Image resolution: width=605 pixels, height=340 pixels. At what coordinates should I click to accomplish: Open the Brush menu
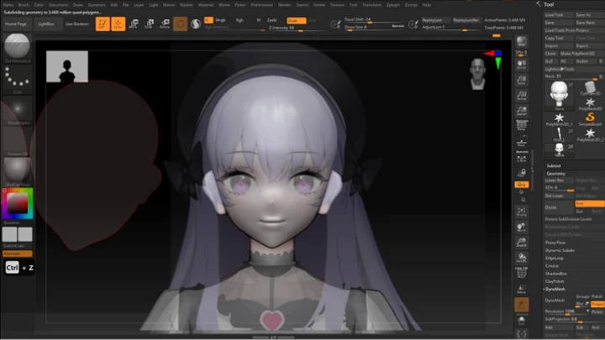point(24,5)
